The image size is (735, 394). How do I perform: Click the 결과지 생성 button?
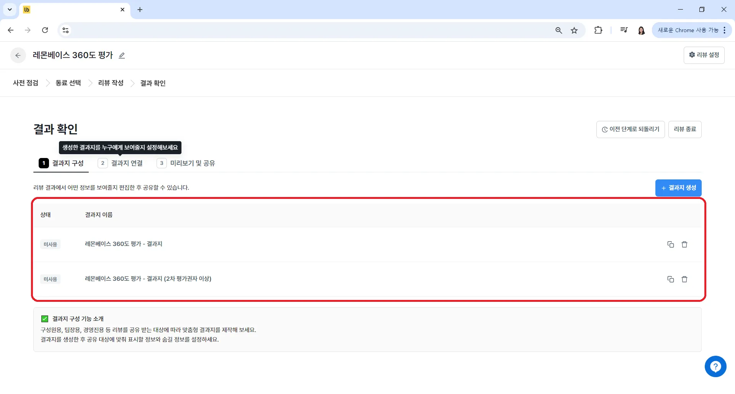(678, 188)
